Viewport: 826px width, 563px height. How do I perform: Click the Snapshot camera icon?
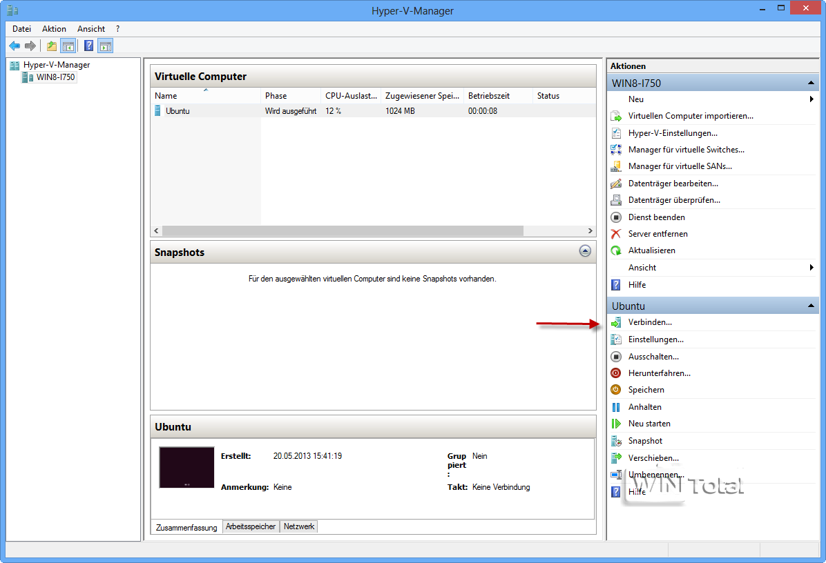(616, 441)
